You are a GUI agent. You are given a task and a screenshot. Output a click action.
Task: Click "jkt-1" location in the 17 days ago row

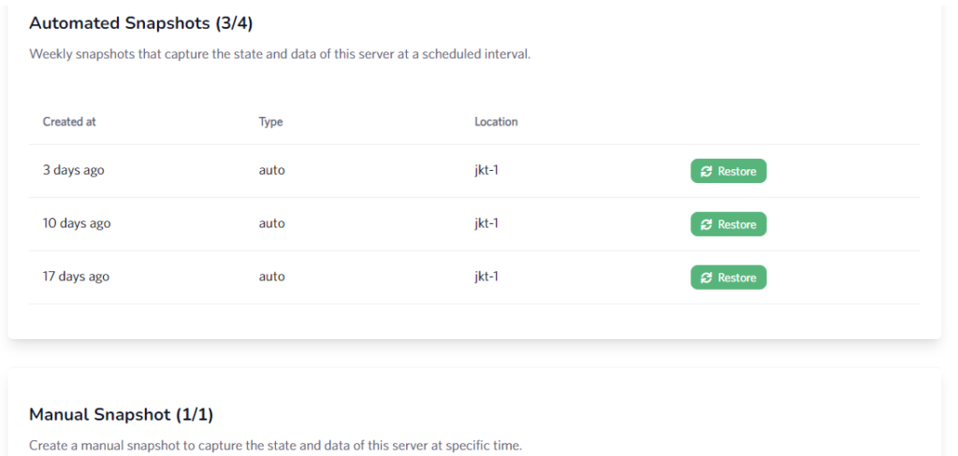click(x=486, y=278)
